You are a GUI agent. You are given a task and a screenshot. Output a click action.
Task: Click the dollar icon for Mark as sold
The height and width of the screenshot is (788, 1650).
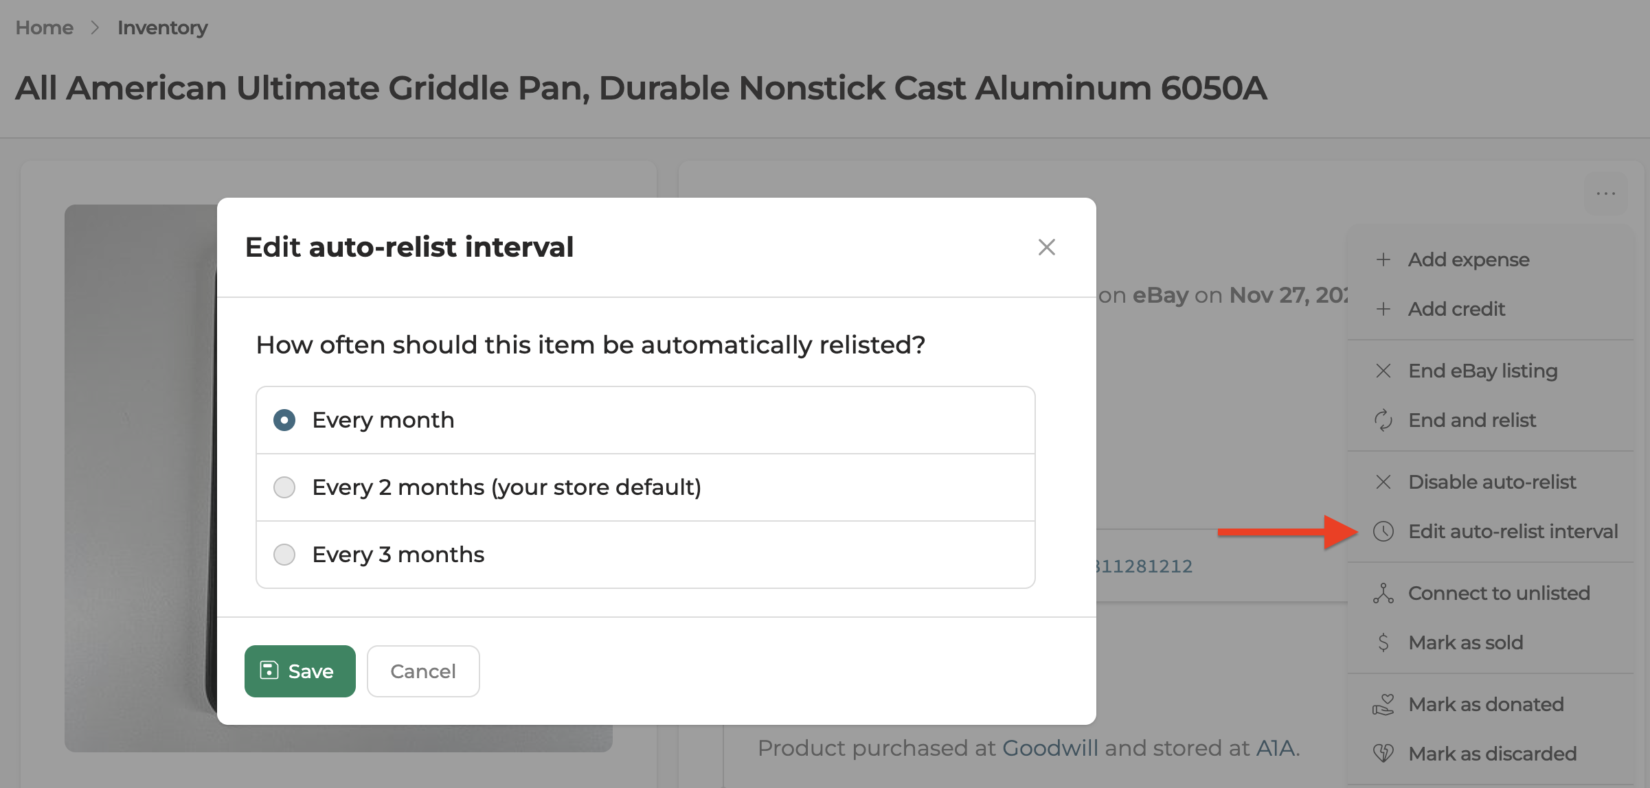point(1383,642)
